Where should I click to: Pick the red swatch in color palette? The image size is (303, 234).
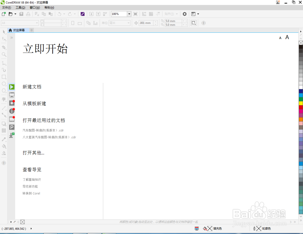tap(301, 107)
